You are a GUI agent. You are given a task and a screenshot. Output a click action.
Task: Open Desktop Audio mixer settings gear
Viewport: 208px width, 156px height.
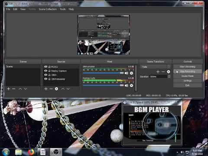point(131,85)
